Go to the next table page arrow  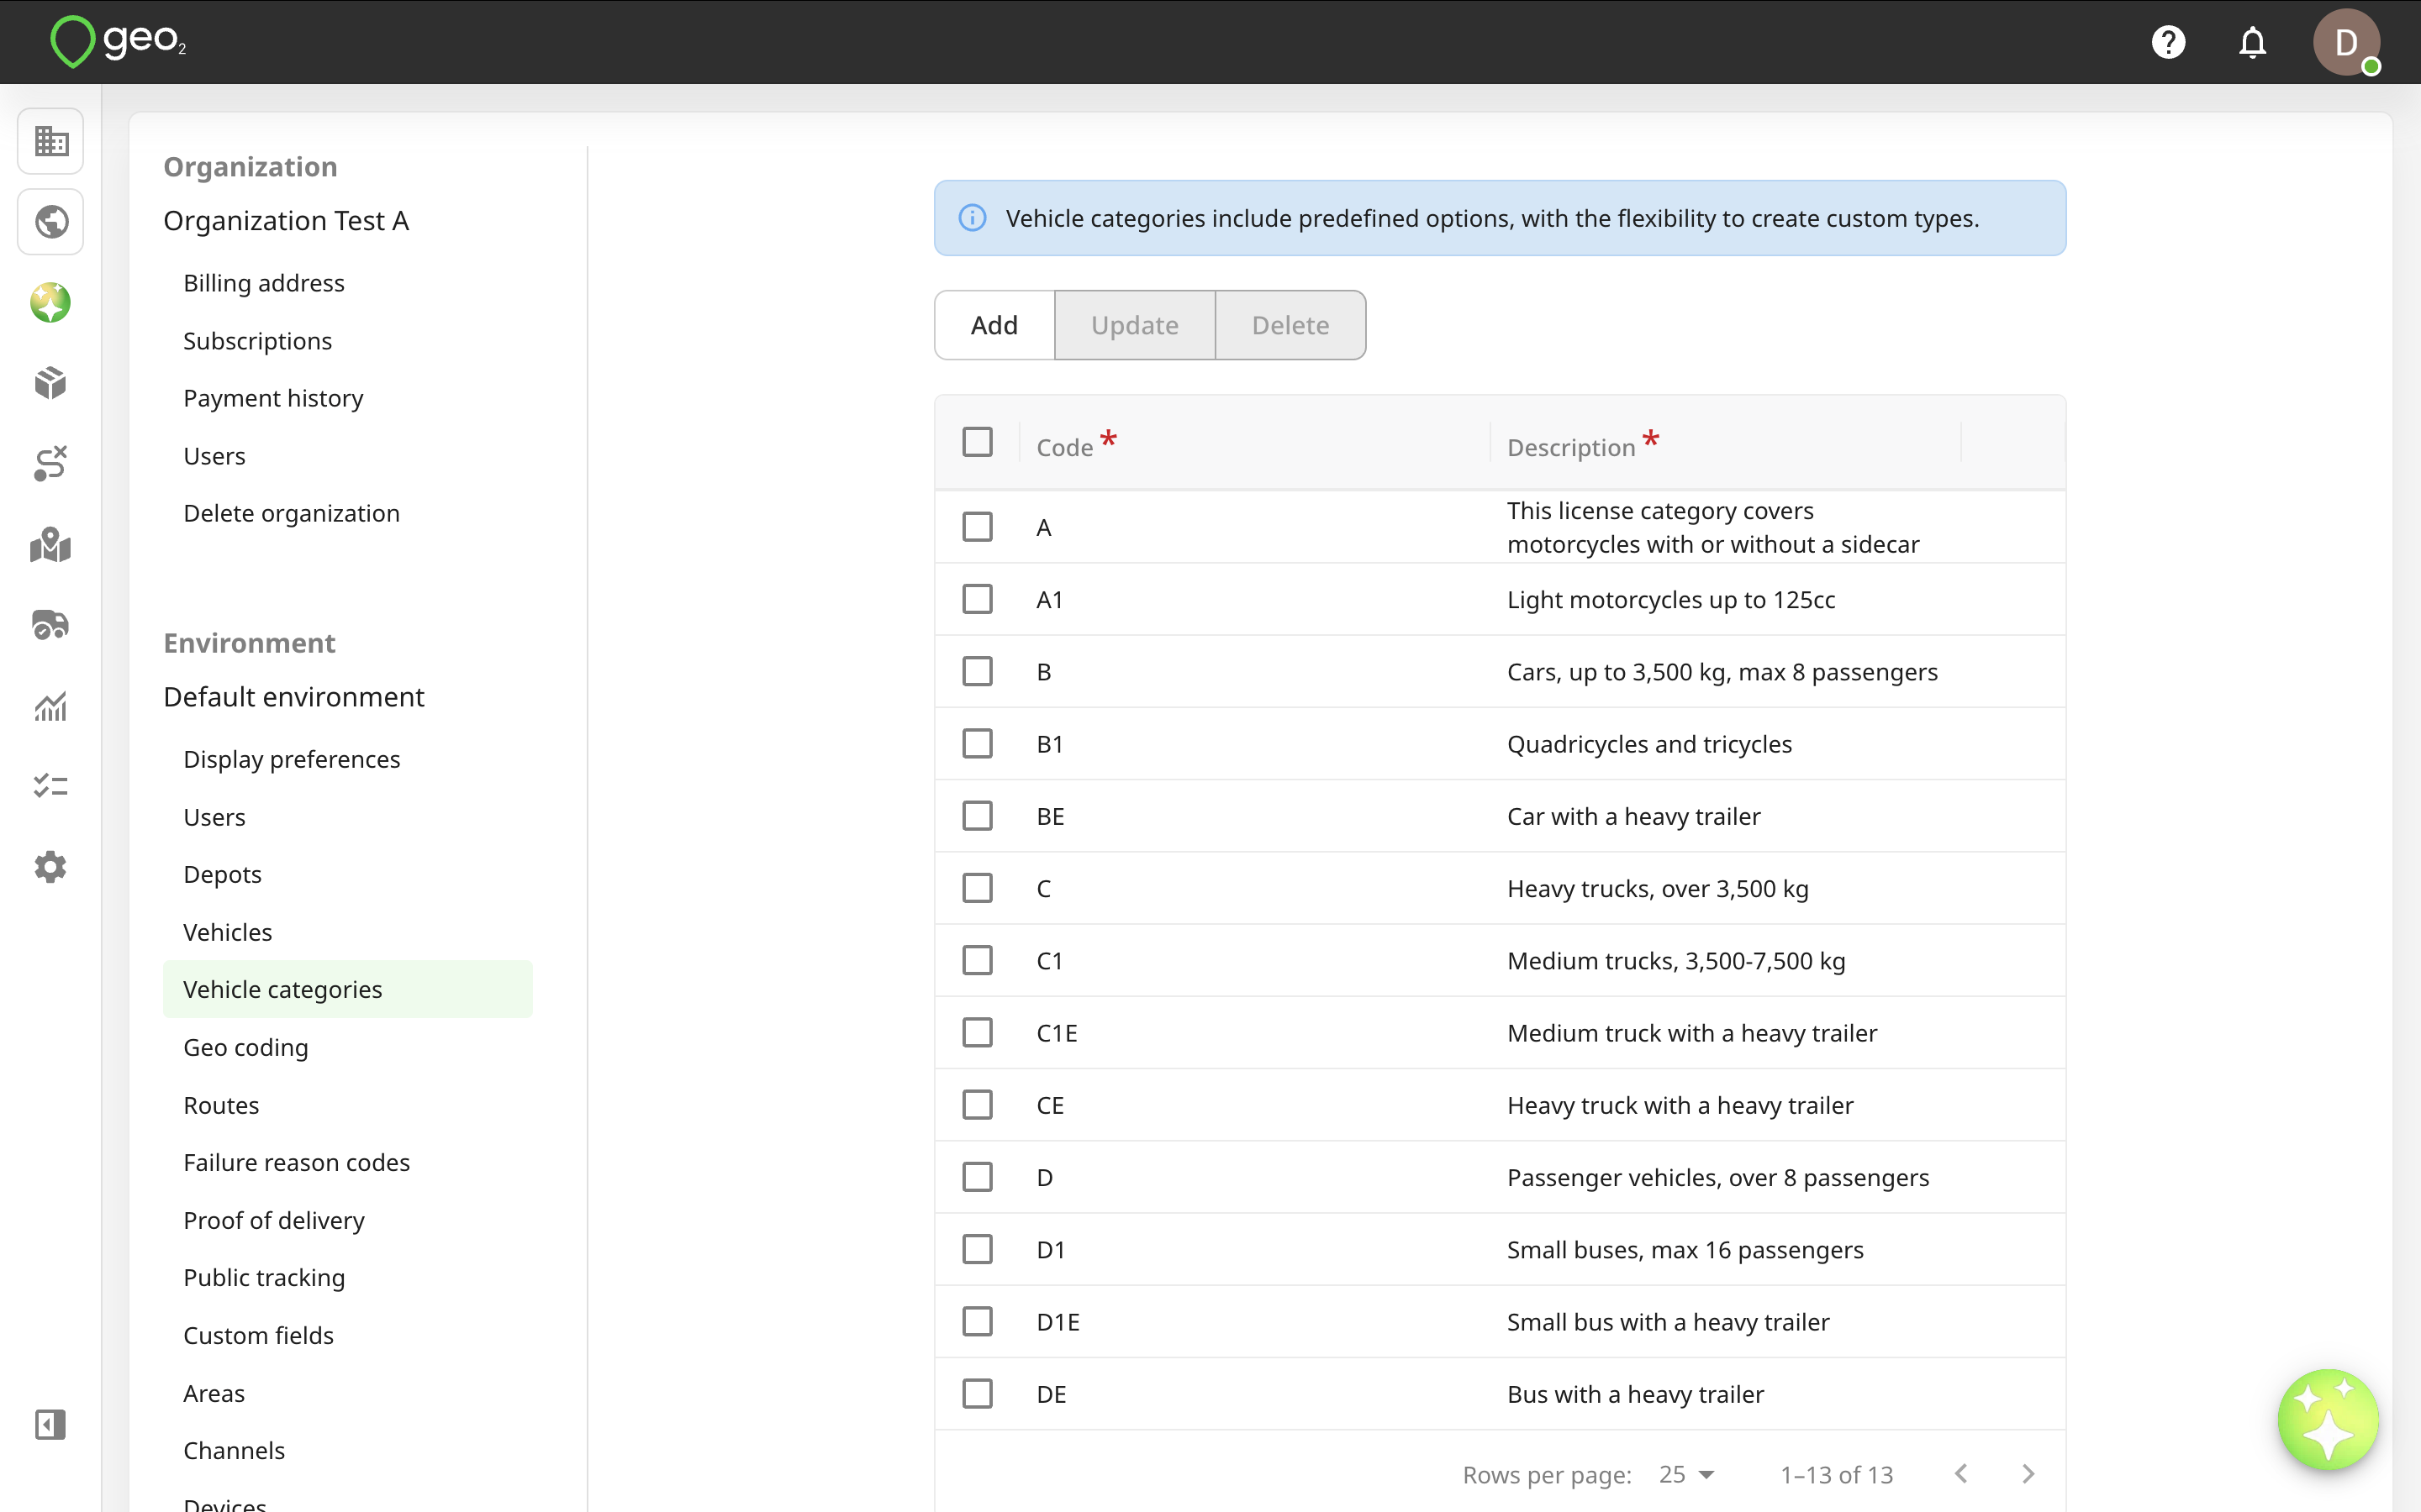[x=2028, y=1474]
